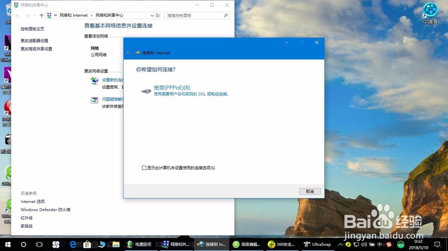Switch to 电源选项 taskbar window

(139, 244)
